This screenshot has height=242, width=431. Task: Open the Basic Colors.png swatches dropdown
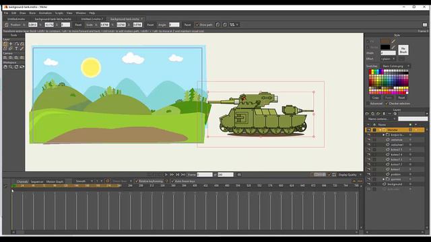pyautogui.click(x=396, y=66)
